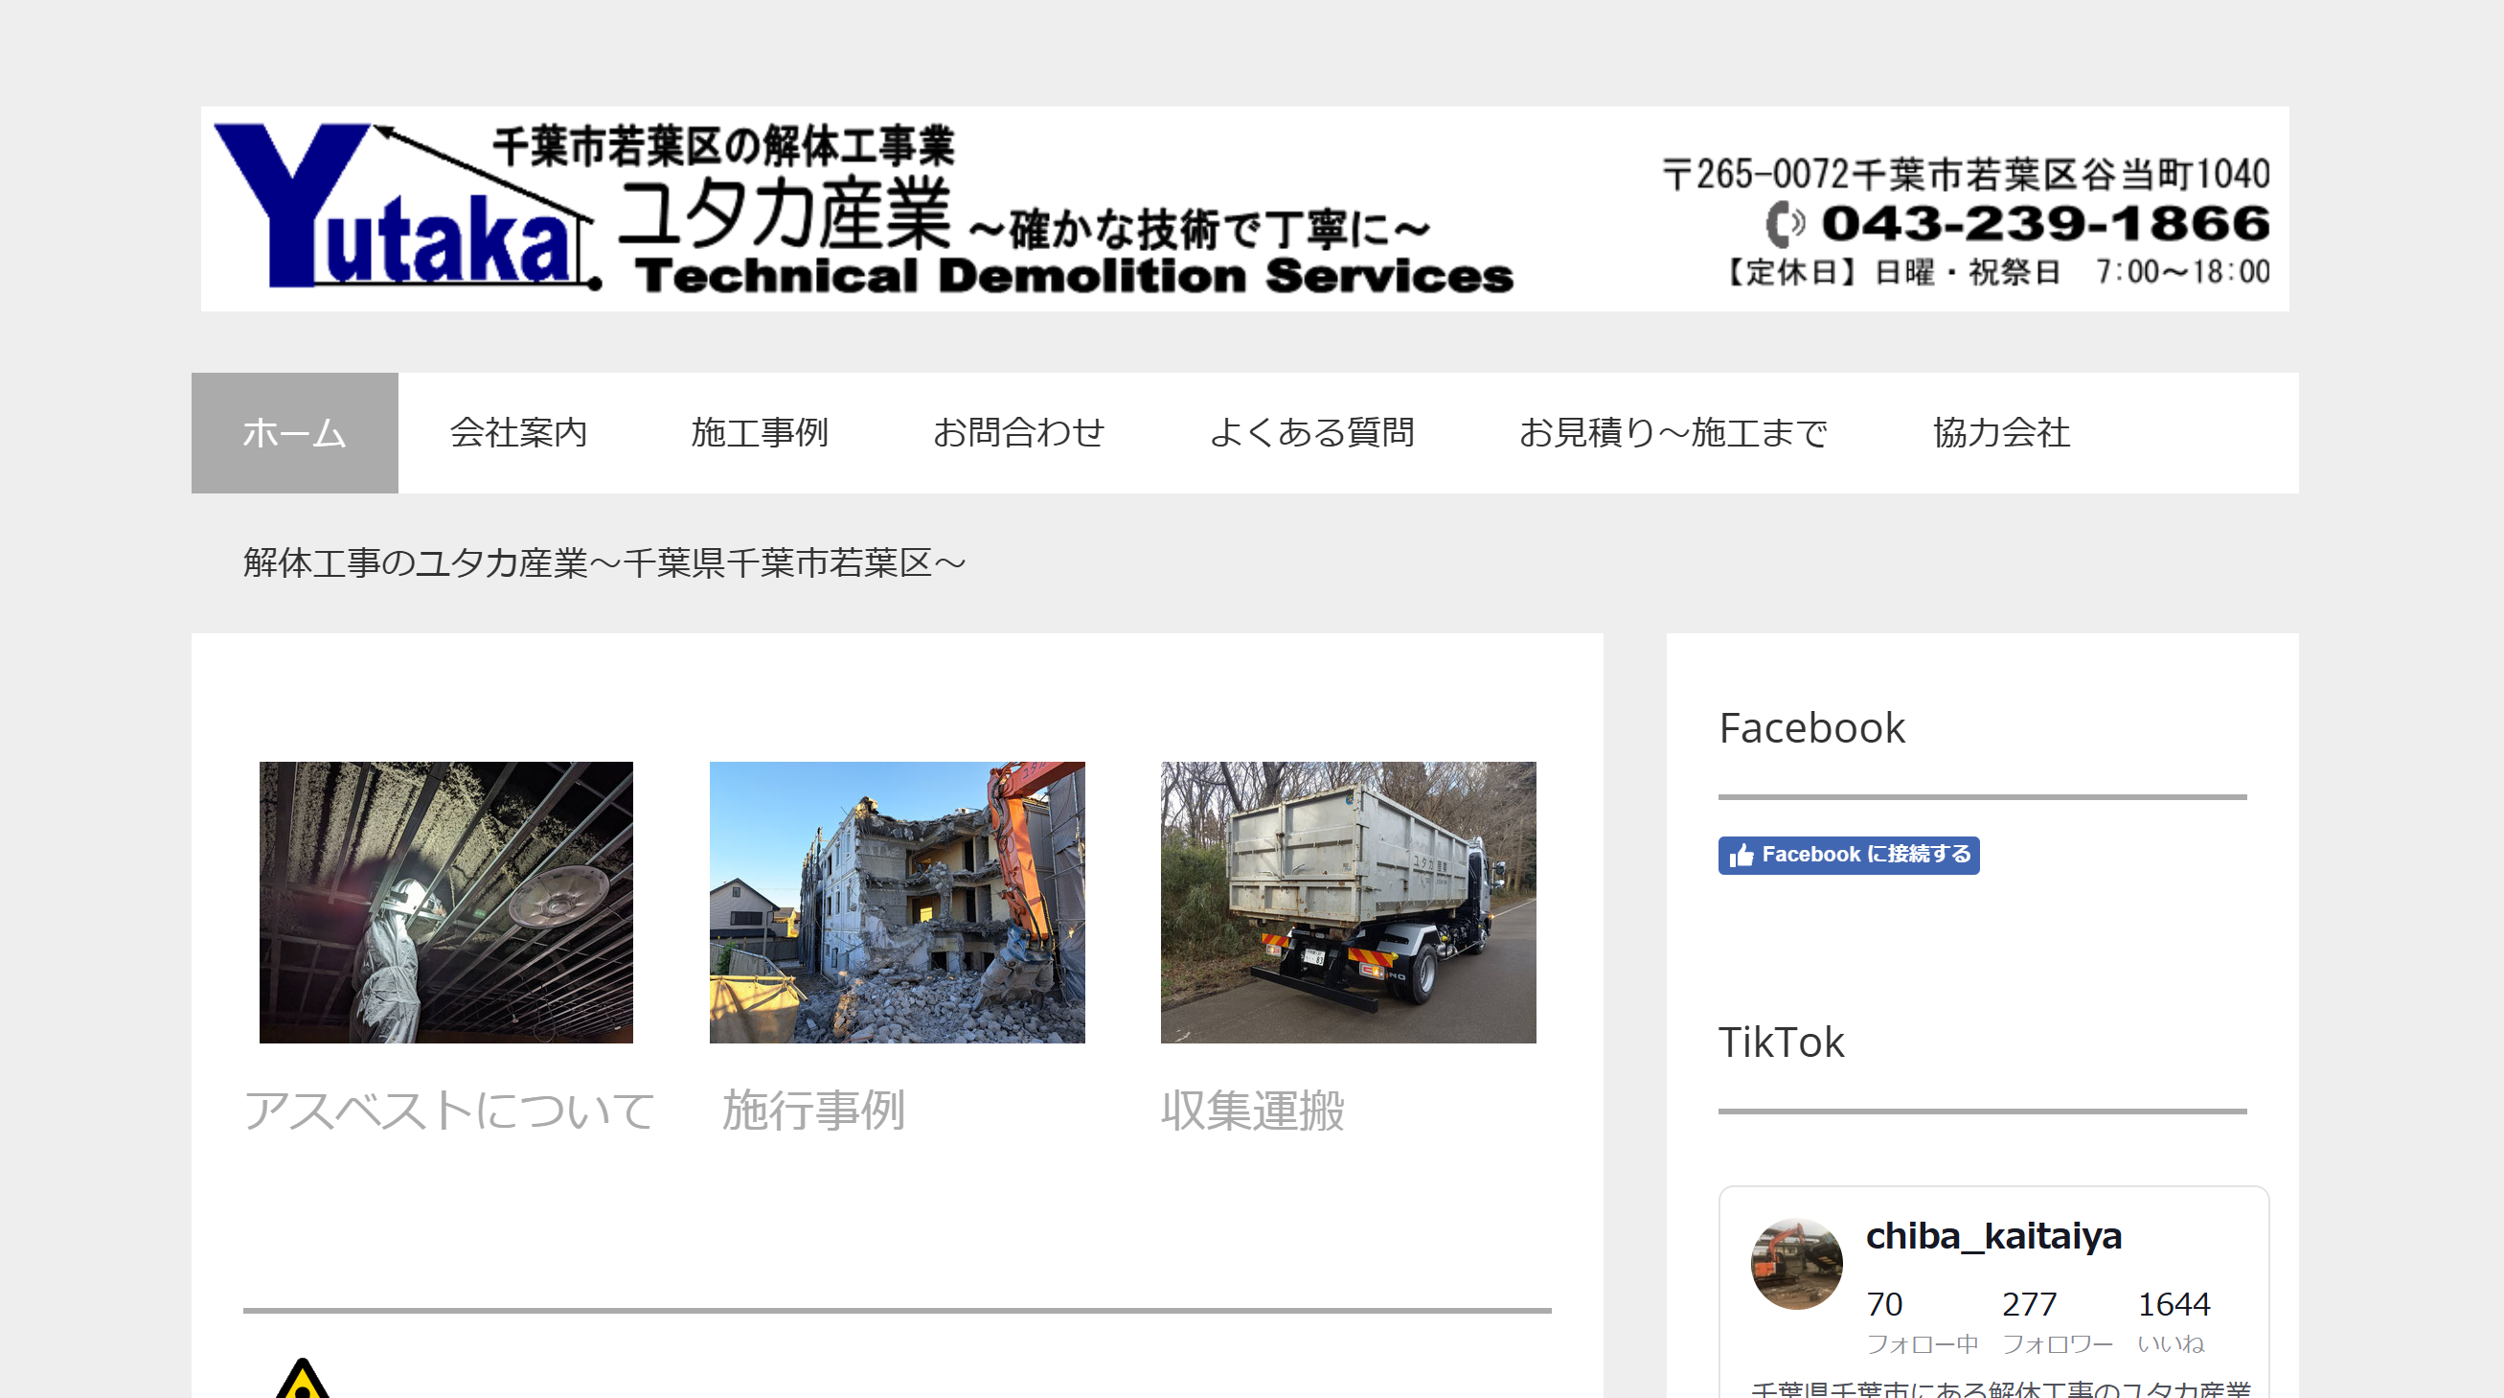This screenshot has height=1398, width=2504.
Task: Open 収集運搬 heading link
Action: click(x=1253, y=1111)
